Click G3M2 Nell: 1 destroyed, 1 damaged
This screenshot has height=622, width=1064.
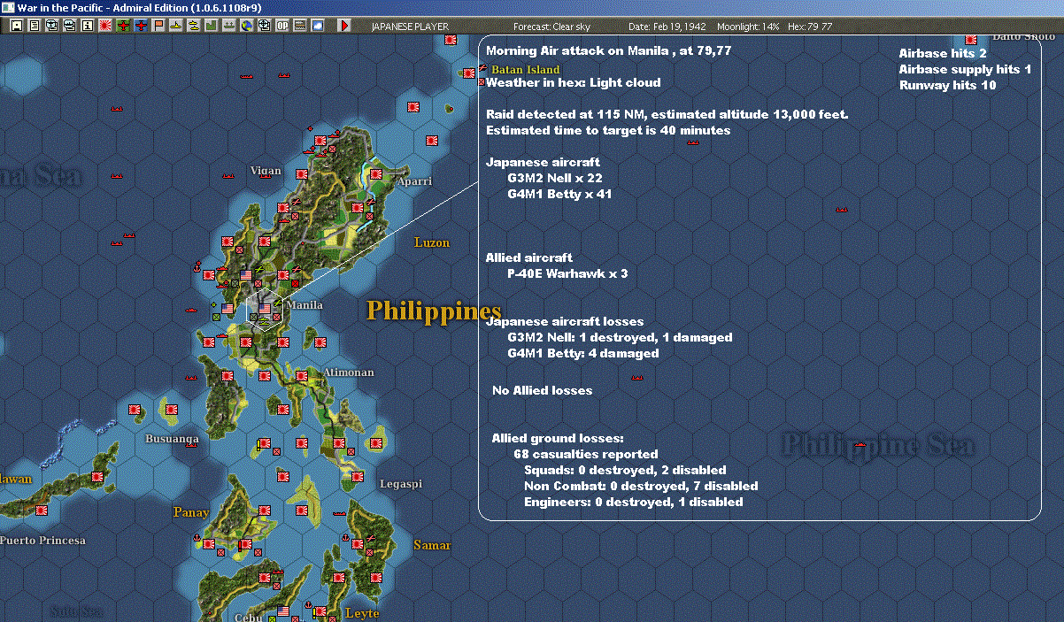pos(620,337)
